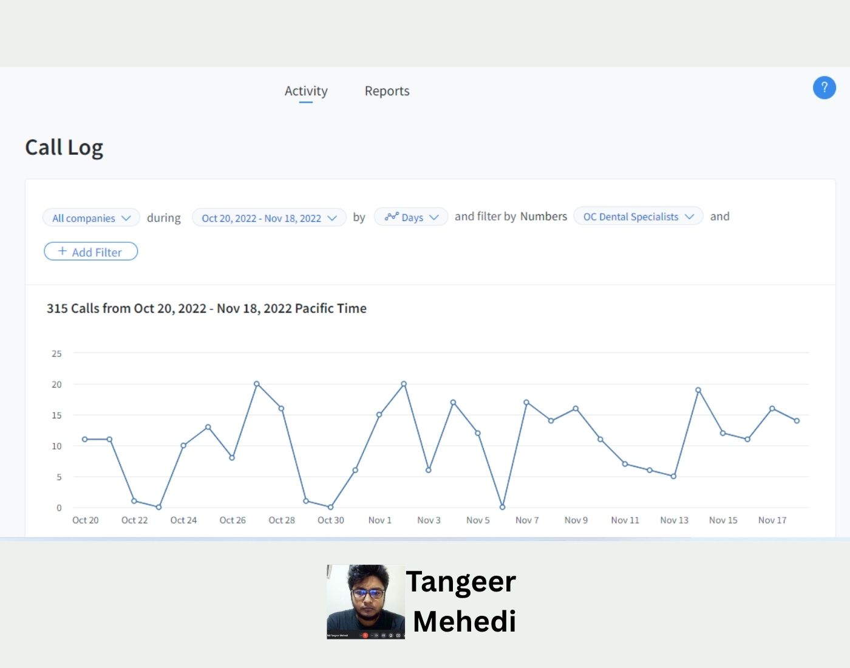Click the Nov 14 data point on chart
Viewport: 850px width, 668px height.
point(698,390)
